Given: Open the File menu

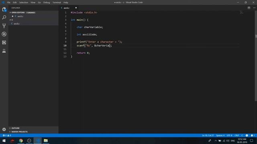Looking at the screenshot, I should (x=9, y=2).
